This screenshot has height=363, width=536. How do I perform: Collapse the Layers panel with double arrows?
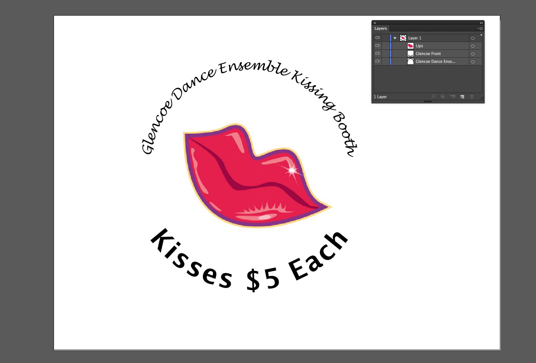click(x=481, y=23)
